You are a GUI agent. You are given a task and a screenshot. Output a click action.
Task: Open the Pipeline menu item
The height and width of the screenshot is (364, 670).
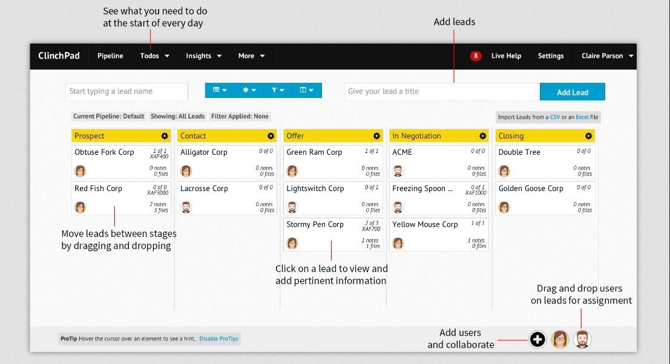coord(110,56)
